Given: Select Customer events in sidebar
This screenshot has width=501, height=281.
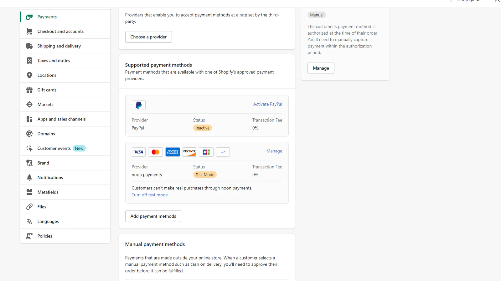Looking at the screenshot, I should click(x=54, y=148).
